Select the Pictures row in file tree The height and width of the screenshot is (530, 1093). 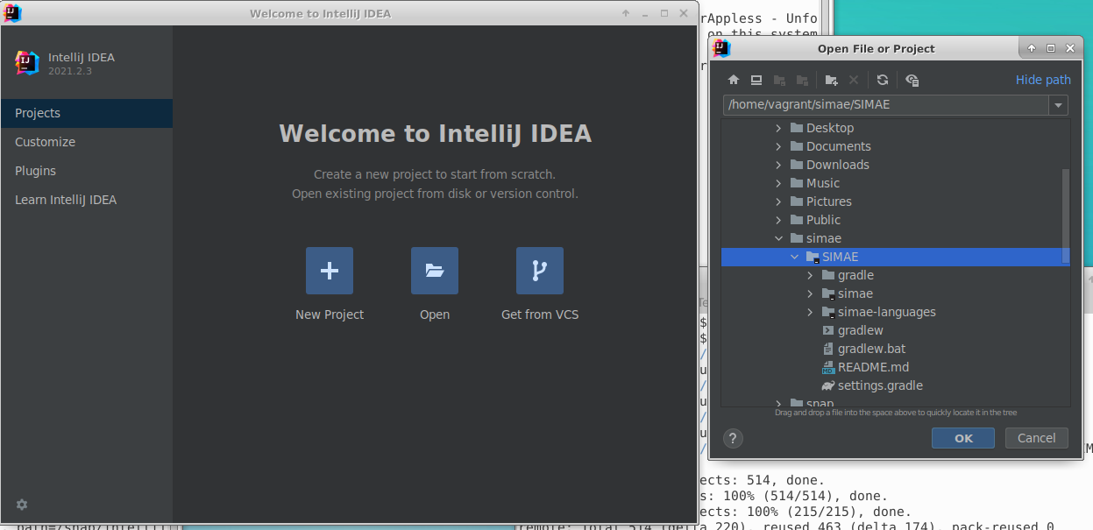pyautogui.click(x=895, y=201)
